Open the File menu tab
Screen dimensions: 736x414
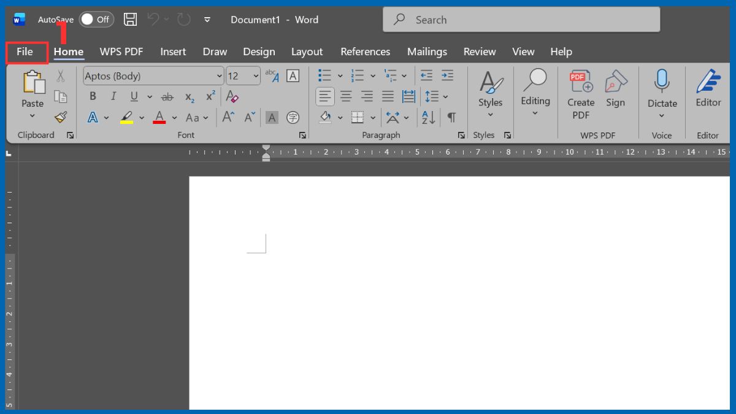(25, 52)
